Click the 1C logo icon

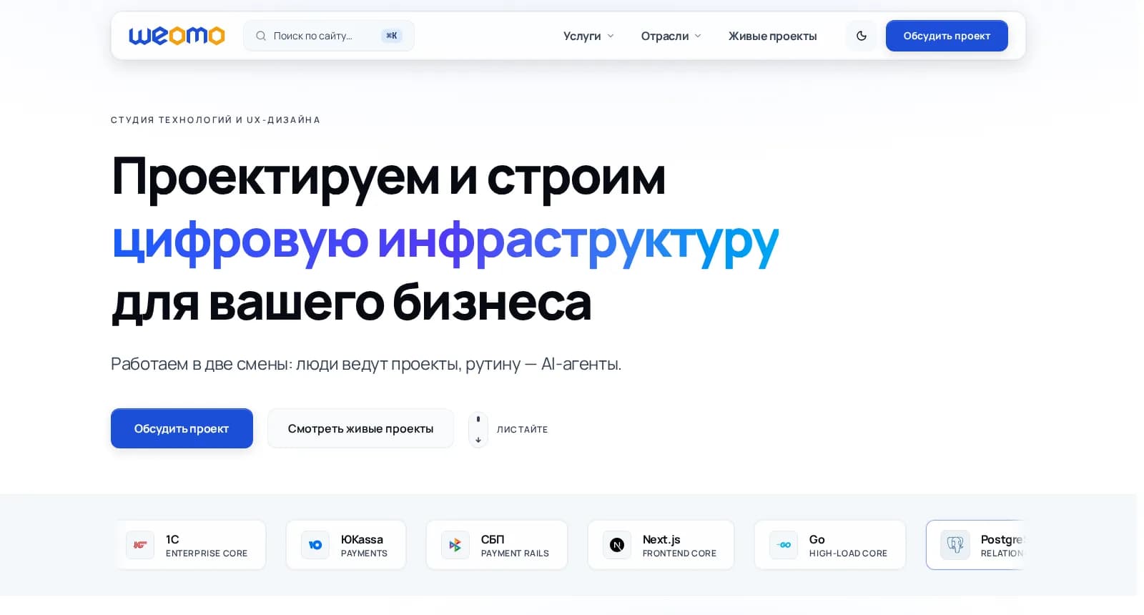click(140, 545)
